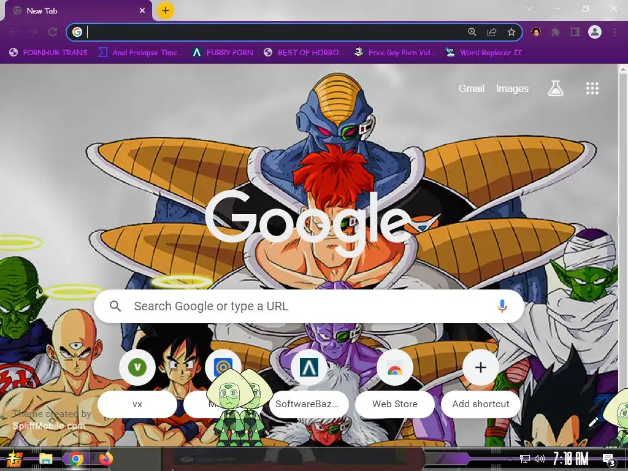Viewport: 628px width, 471px height.
Task: Open the Google apps grid
Action: coord(592,88)
